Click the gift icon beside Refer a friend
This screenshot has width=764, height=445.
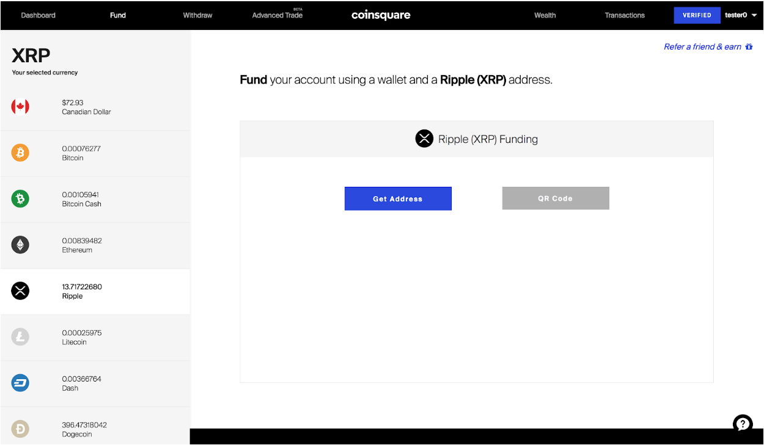click(x=749, y=47)
